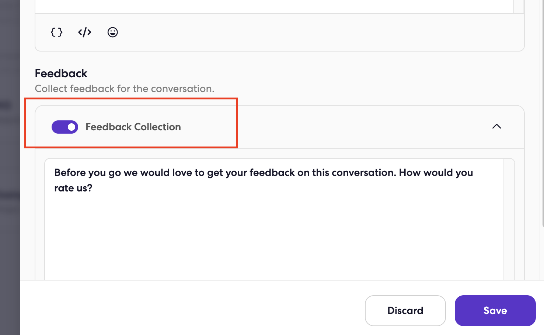The height and width of the screenshot is (335, 544).
Task: Place cursor after 'rate us?' in message
Action: click(x=93, y=188)
